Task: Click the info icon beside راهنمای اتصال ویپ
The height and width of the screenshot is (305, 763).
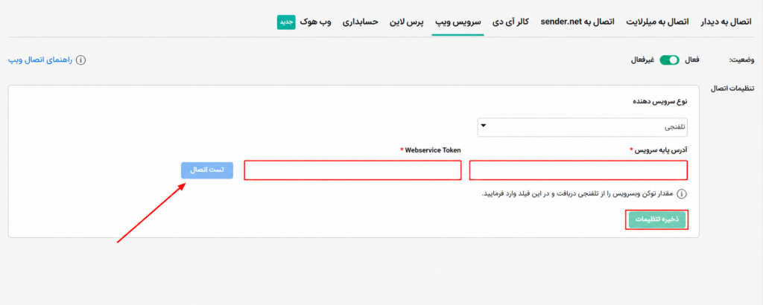Action: click(81, 60)
